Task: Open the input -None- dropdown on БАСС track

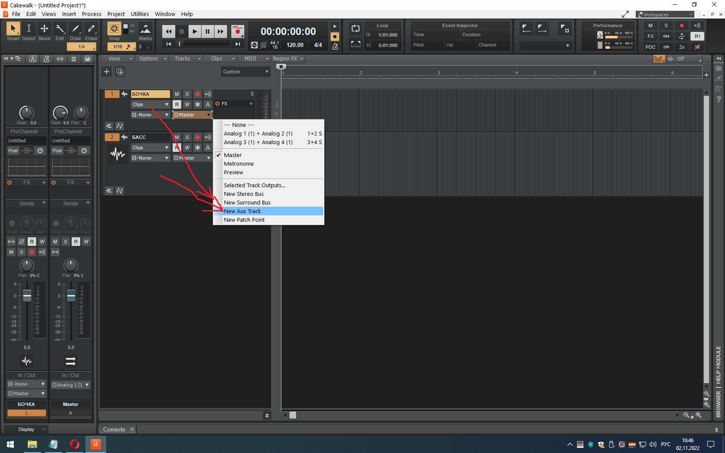Action: coord(150,158)
